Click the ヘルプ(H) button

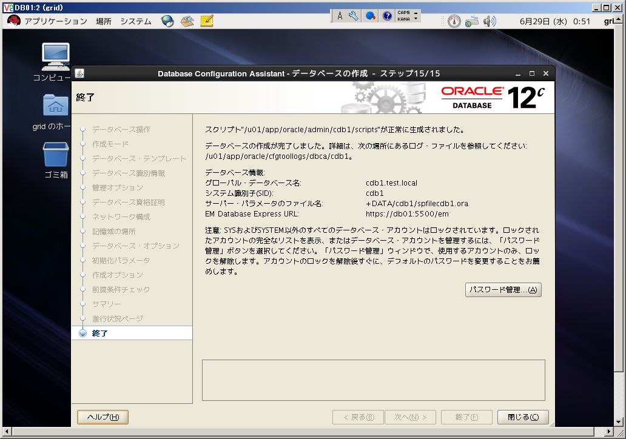coord(103,417)
